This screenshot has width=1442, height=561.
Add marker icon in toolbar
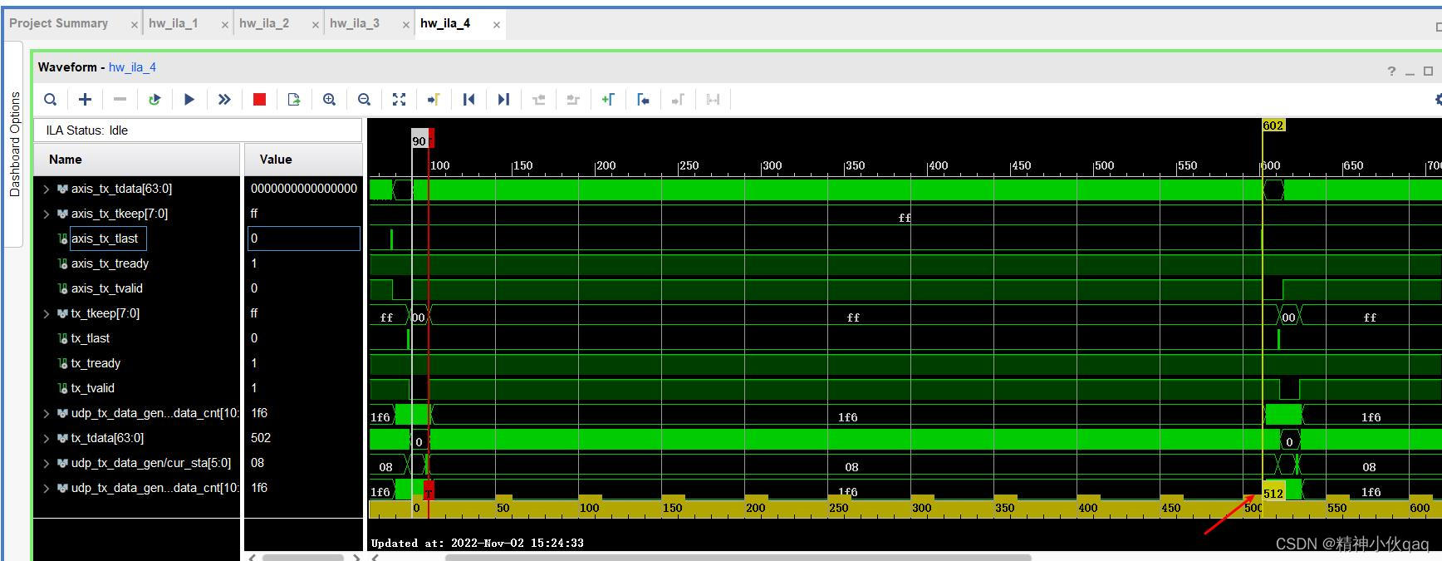pos(608,100)
